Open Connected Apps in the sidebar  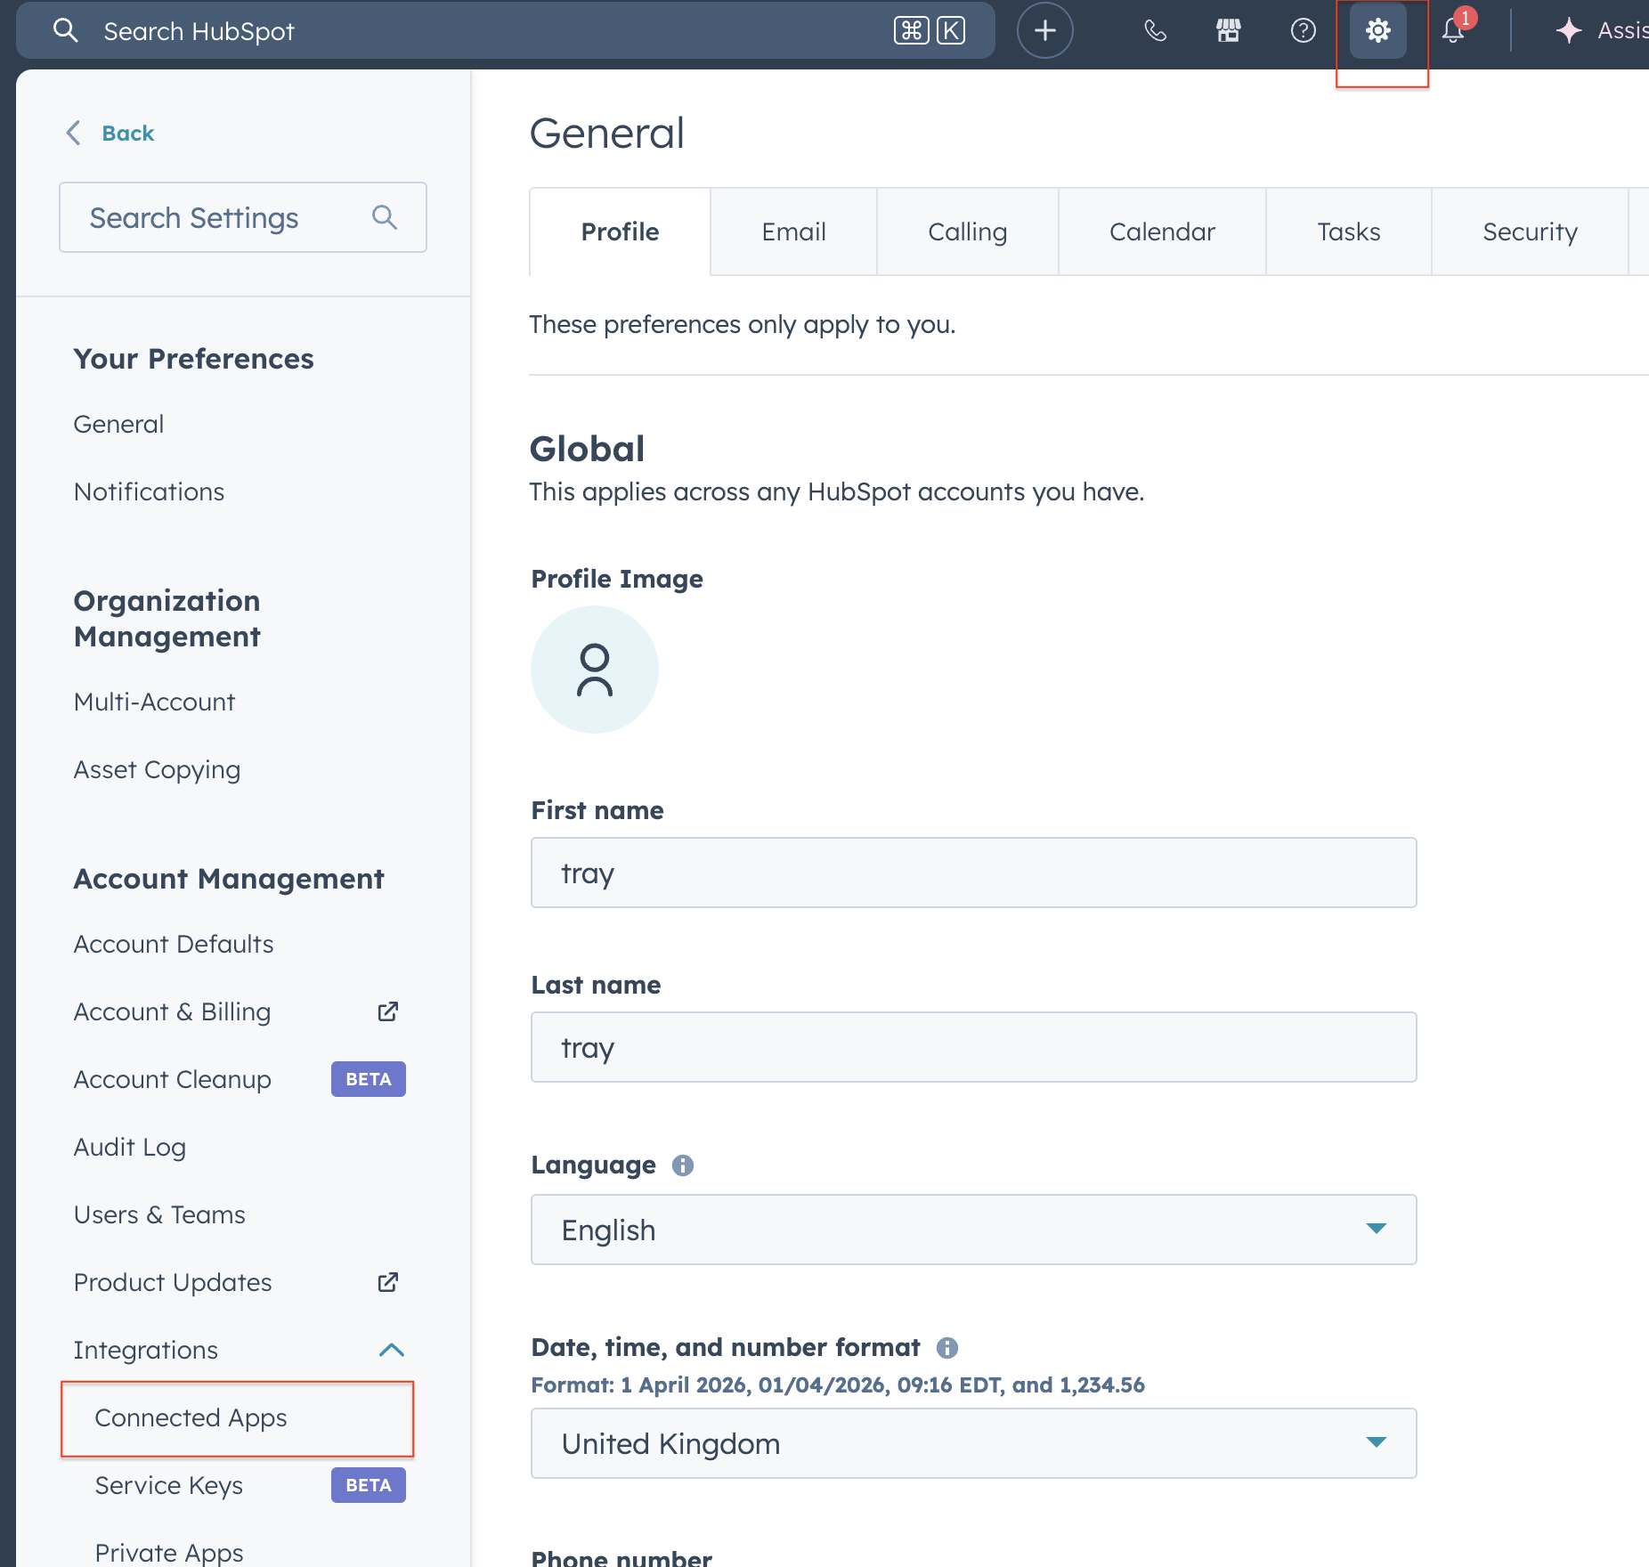coord(191,1418)
